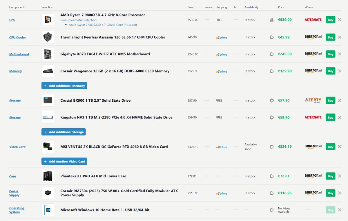Remove the Thermalright Peerless Assassin cooler
This screenshot has height=221, width=348.
coord(340,37)
